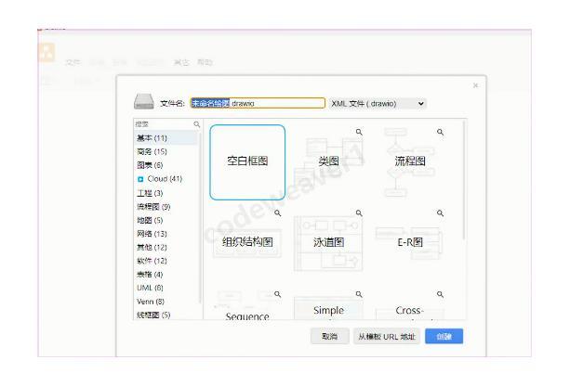Preview the E-R图 template with its magnifier
Screen dimensions: 570x386
[x=440, y=213]
